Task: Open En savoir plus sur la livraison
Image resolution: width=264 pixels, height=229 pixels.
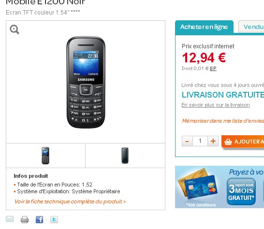Action: pos(216,105)
